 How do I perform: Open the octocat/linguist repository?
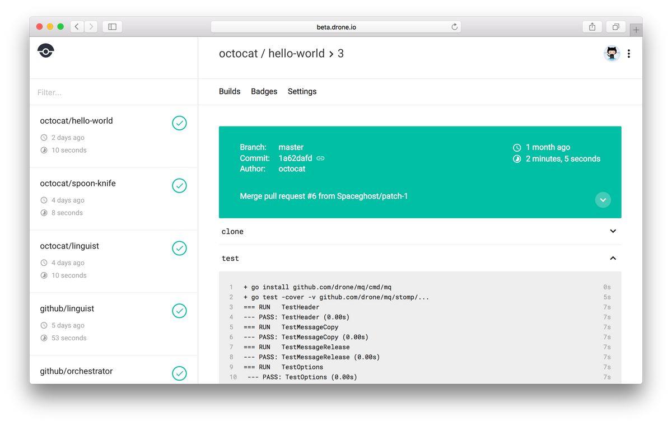click(113, 261)
